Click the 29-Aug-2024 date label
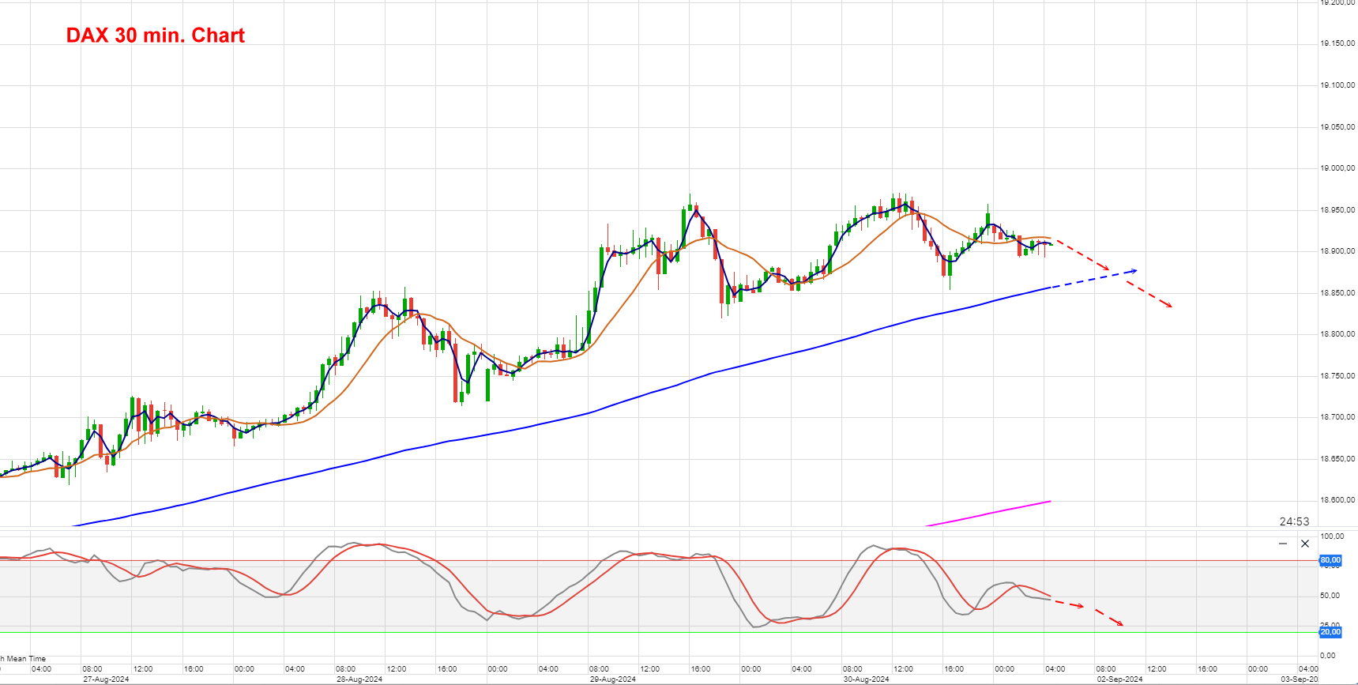Viewport: 1358px width, 685px height. click(x=613, y=679)
